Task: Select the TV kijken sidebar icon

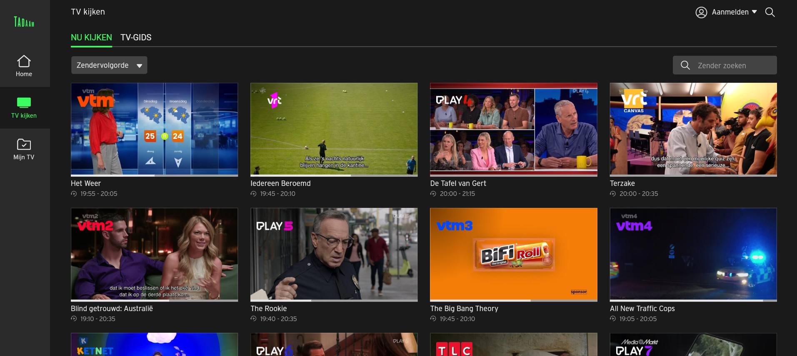Action: point(24,102)
